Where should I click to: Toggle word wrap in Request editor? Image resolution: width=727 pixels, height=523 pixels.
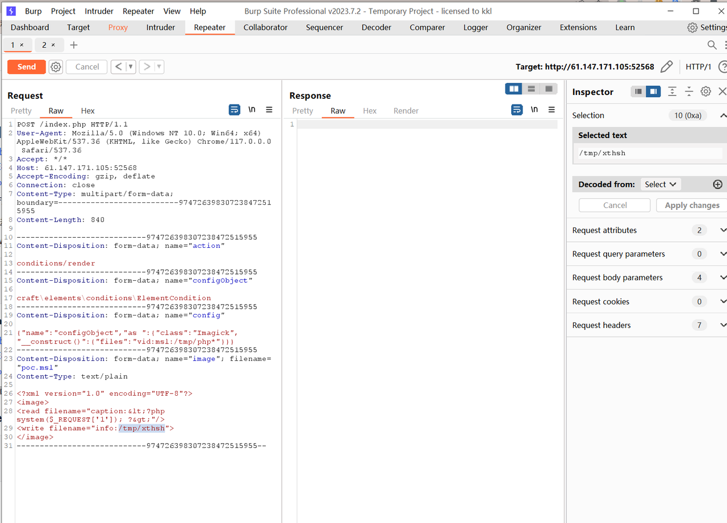click(234, 110)
